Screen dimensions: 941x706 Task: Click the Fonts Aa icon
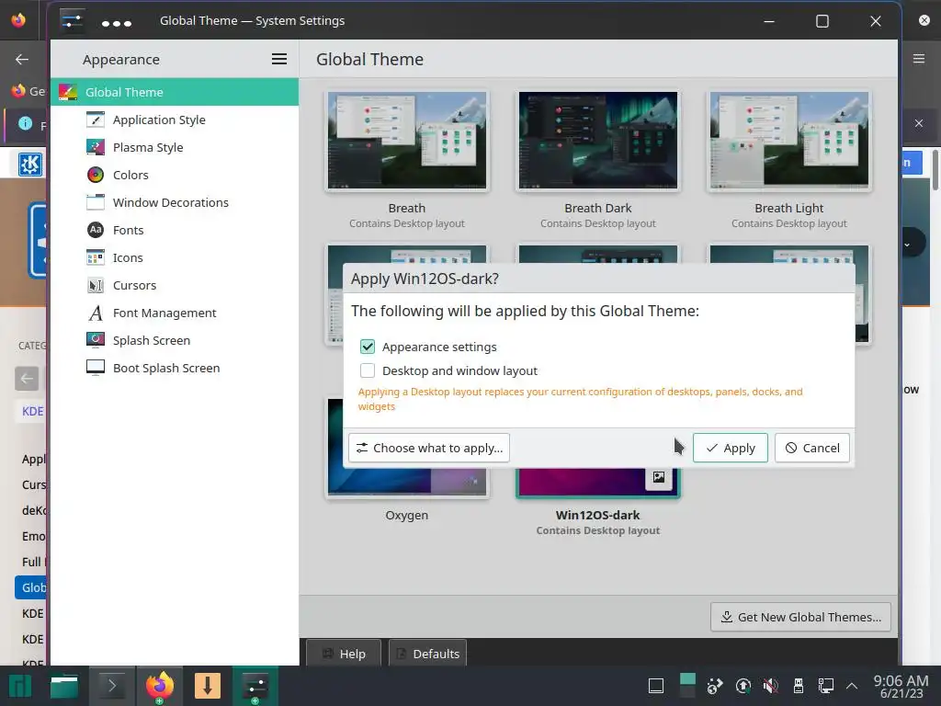tap(96, 230)
